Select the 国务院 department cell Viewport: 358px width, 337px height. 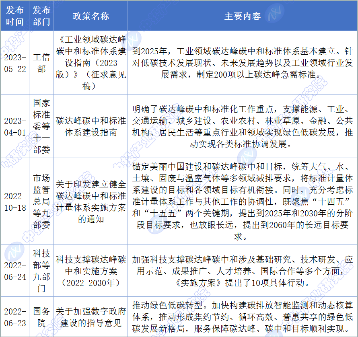(x=41, y=317)
